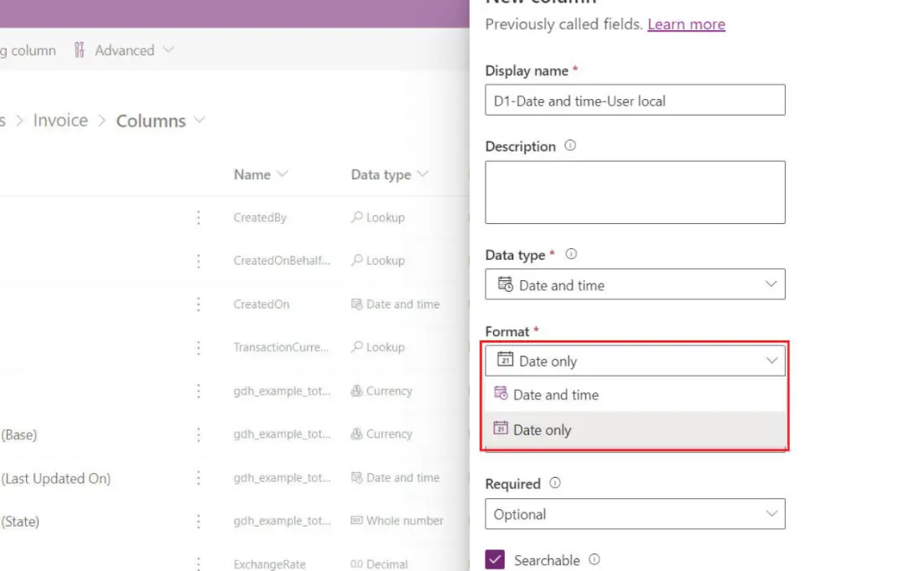Click info icon next to Required label
Image resolution: width=919 pixels, height=571 pixels.
(555, 484)
